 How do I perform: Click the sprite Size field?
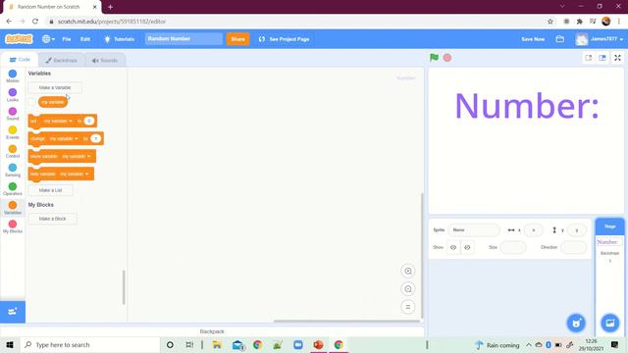[513, 247]
